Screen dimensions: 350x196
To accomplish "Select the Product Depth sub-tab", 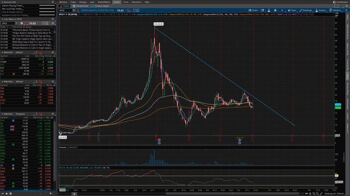I will [100, 6].
